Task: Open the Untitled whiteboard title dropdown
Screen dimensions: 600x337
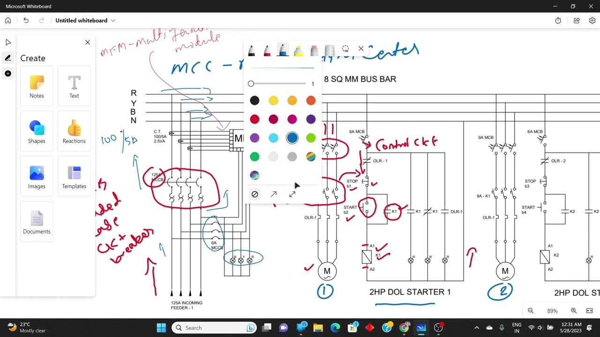Action: (x=85, y=21)
